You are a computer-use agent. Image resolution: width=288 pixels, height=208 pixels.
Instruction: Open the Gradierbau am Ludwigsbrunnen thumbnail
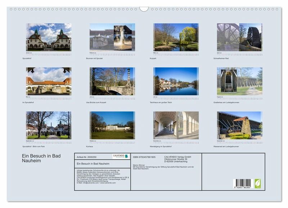click(239, 81)
